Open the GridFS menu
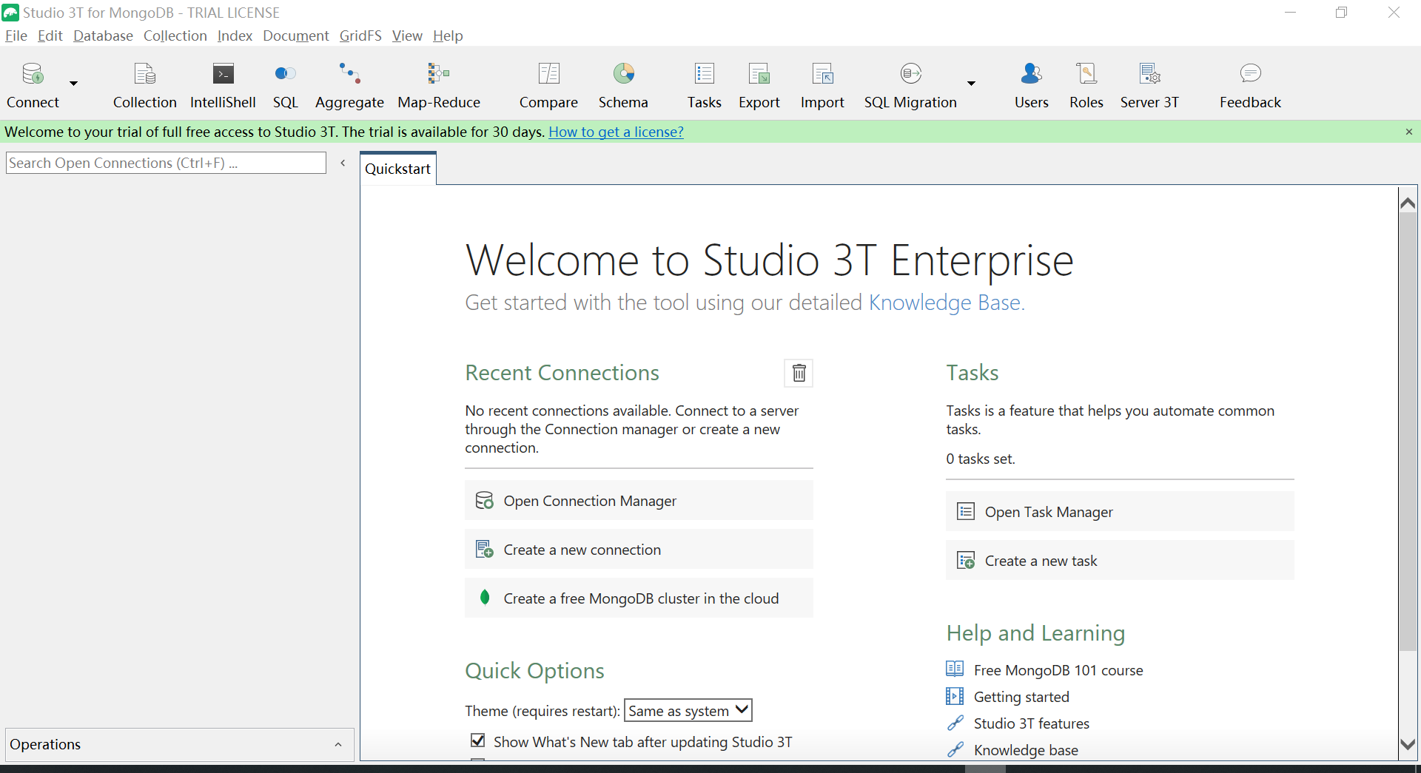1421x773 pixels. [x=360, y=36]
